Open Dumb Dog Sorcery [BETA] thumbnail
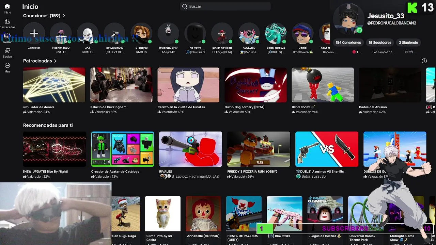This screenshot has width=436, height=245. pyautogui.click(x=255, y=85)
